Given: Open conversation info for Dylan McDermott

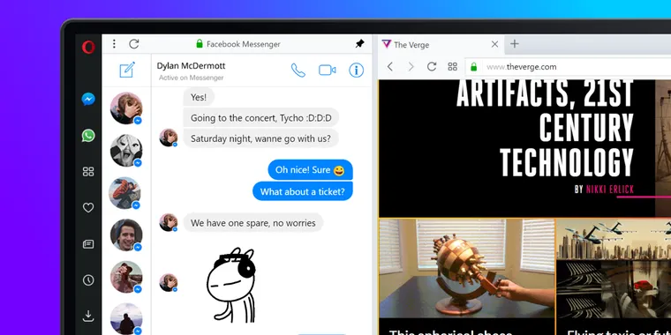Looking at the screenshot, I should pos(356,70).
